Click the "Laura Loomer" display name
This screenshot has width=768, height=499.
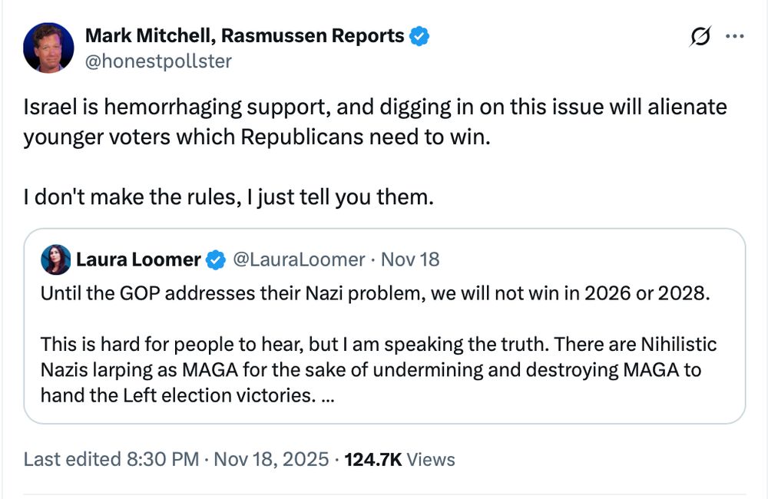tap(137, 259)
